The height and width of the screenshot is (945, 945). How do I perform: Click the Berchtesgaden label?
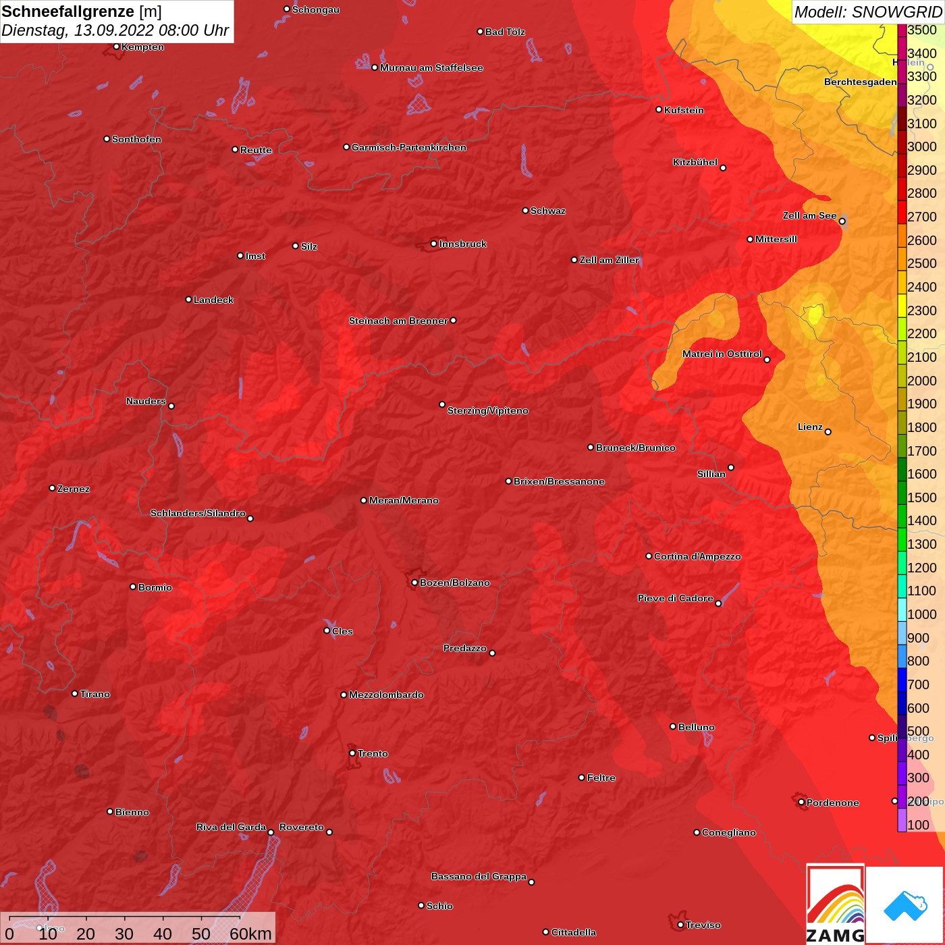[x=861, y=82]
